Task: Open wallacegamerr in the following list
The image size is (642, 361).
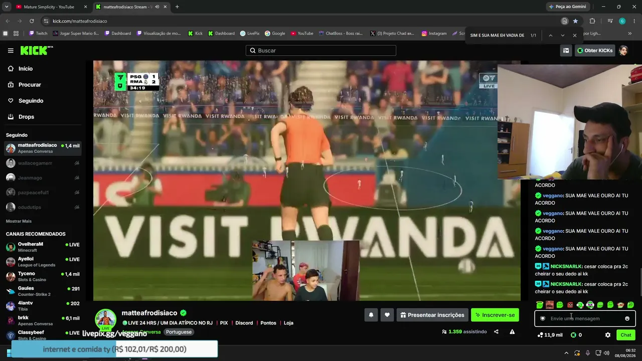Action: (43, 163)
